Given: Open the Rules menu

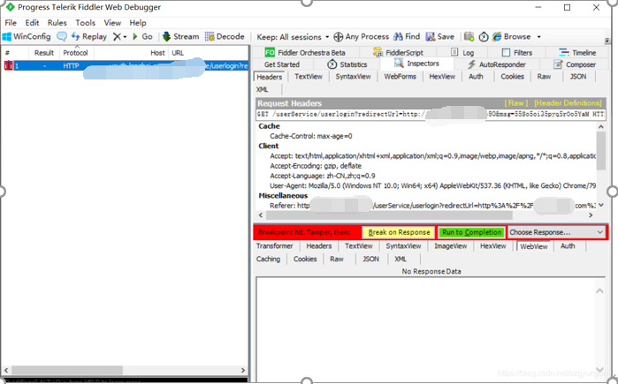Looking at the screenshot, I should 57,23.
